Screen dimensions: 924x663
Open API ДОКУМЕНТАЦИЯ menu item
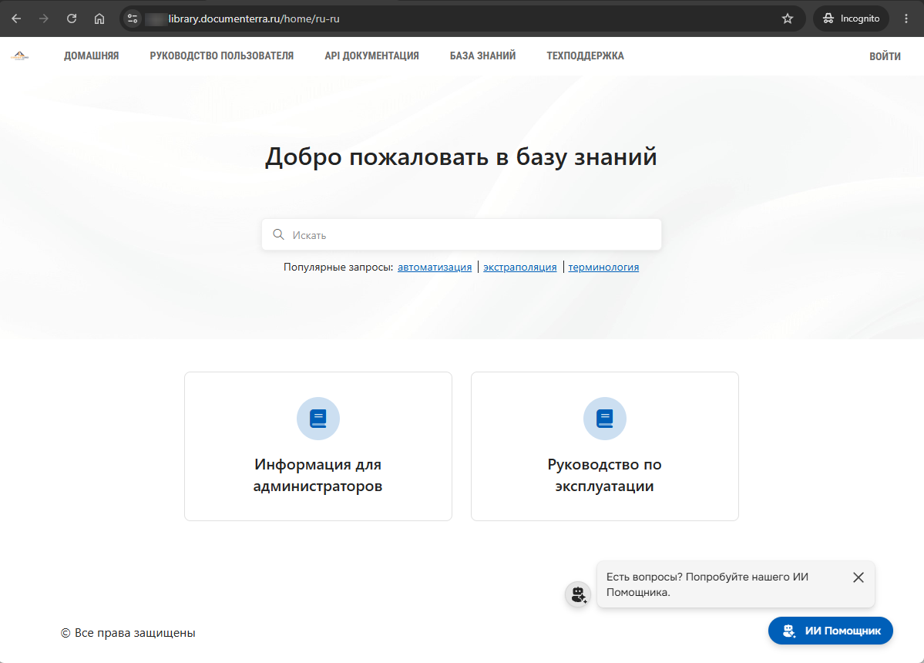pos(372,56)
